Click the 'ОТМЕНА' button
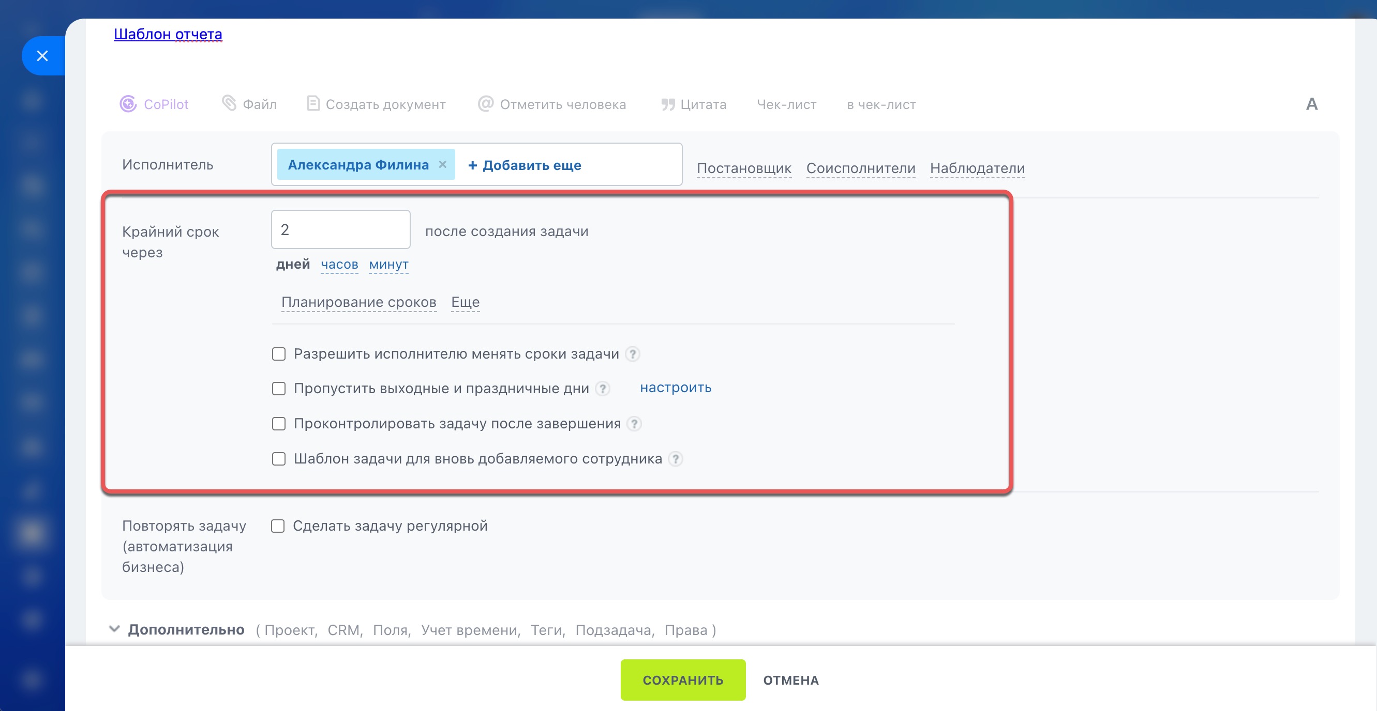 pyautogui.click(x=790, y=680)
